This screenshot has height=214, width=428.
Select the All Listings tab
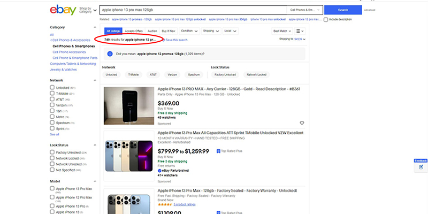tap(113, 31)
